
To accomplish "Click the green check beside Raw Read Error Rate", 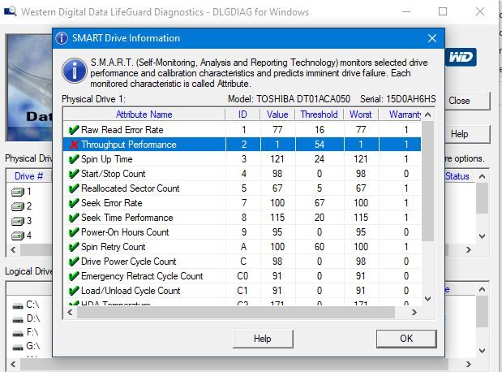I will click(74, 130).
